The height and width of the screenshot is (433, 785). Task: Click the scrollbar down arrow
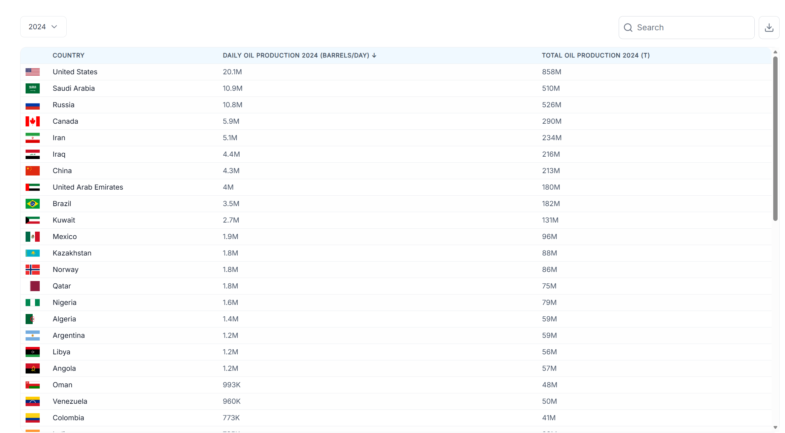(x=775, y=428)
